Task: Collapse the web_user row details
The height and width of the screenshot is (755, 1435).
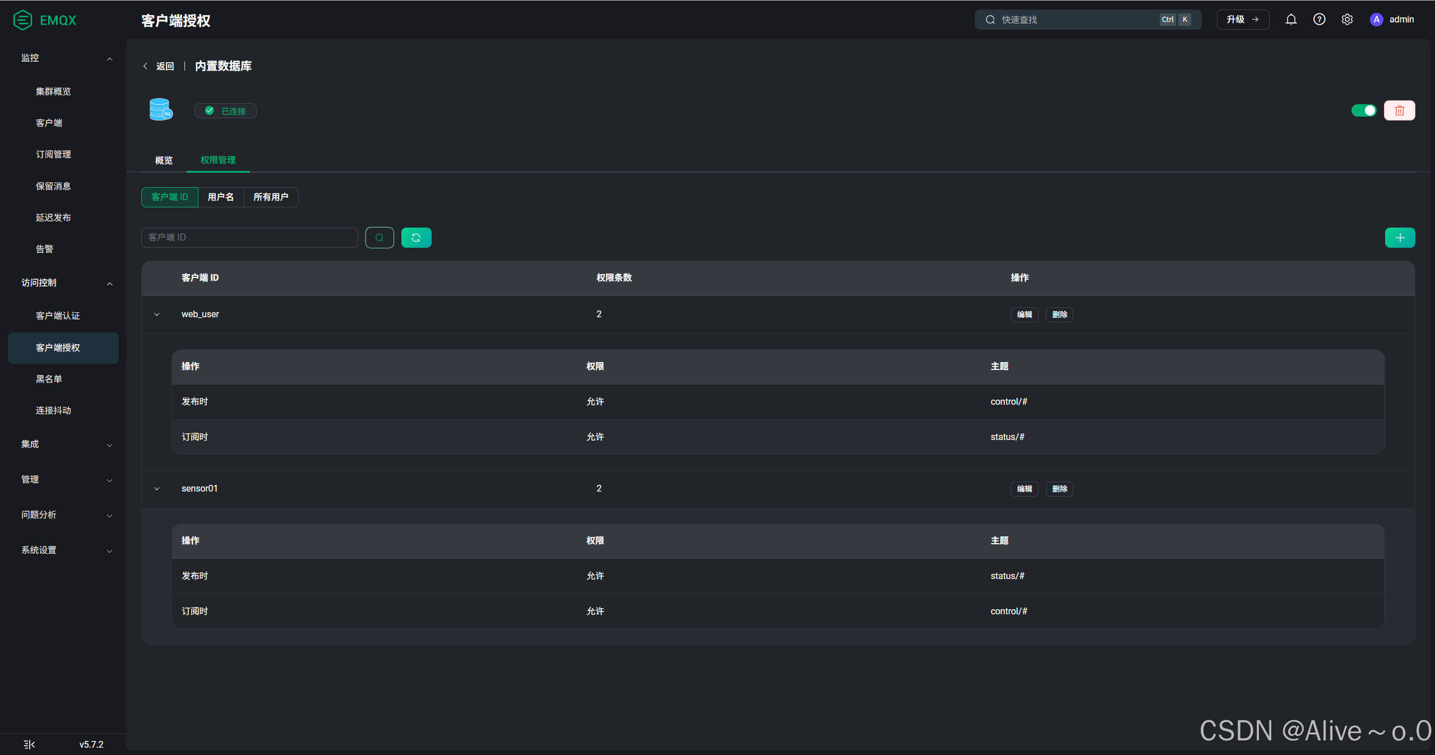Action: tap(157, 314)
